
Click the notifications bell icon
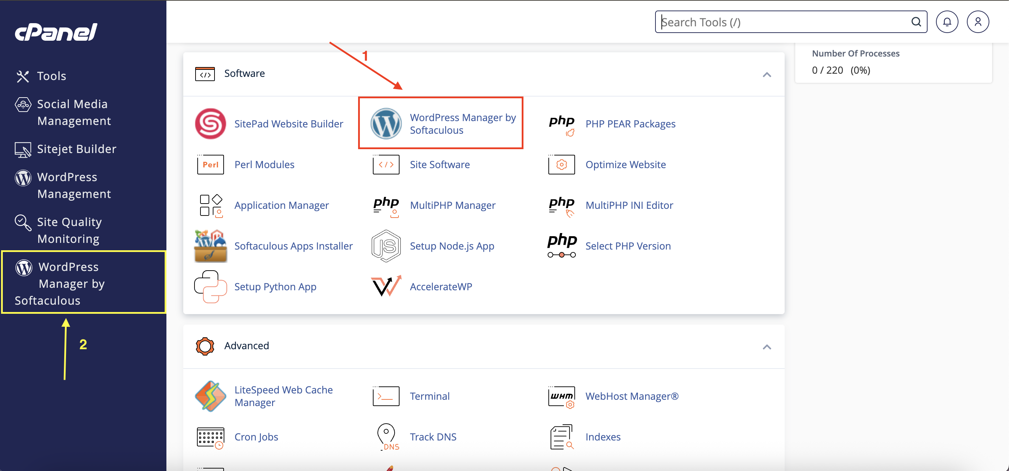click(x=947, y=22)
